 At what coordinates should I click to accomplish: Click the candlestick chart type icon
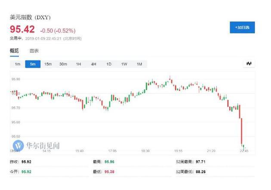(248, 64)
